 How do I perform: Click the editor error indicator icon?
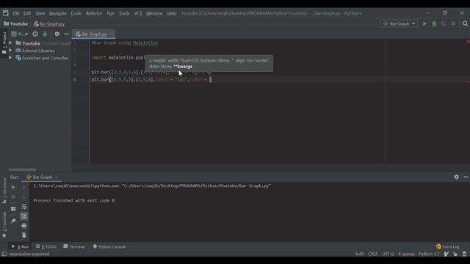(x=468, y=43)
